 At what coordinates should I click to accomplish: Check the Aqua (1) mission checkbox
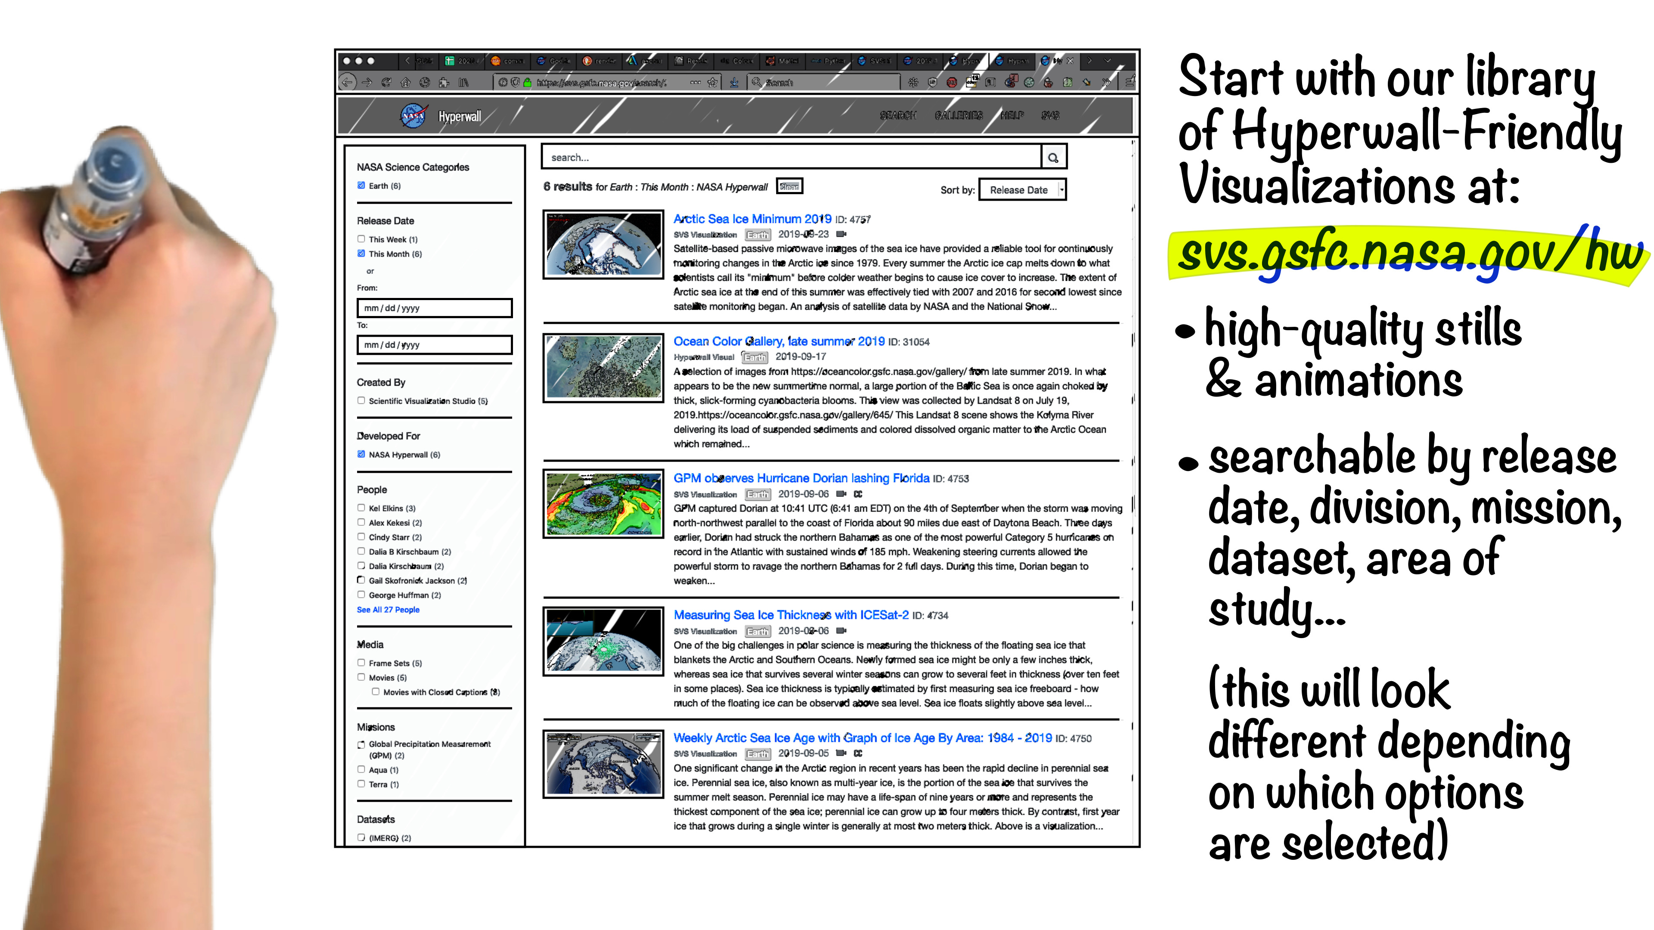click(x=361, y=769)
